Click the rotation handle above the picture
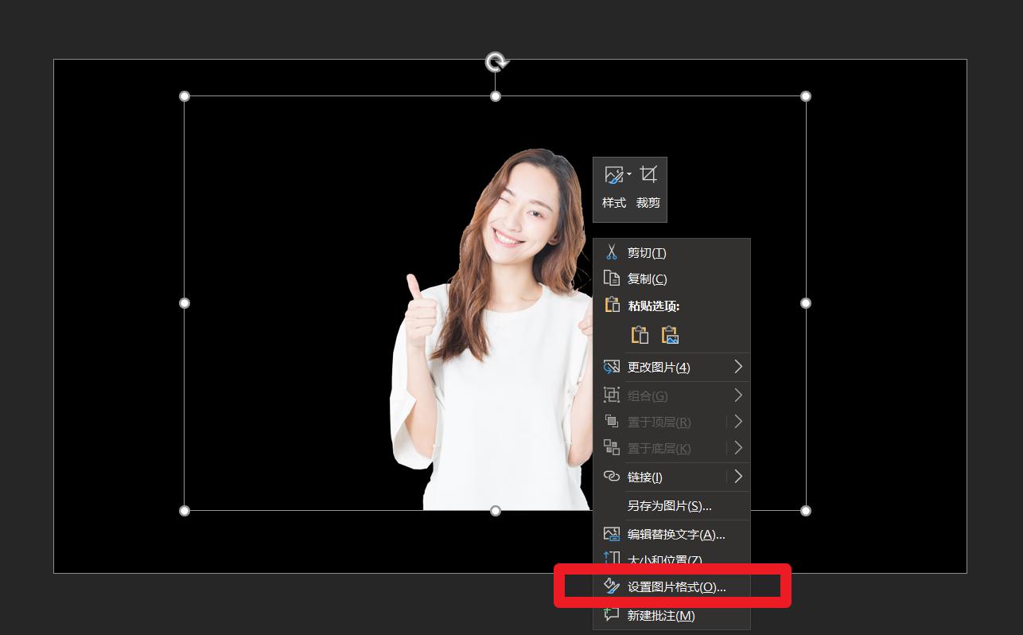Screen dimensions: 1023x635 coord(496,61)
